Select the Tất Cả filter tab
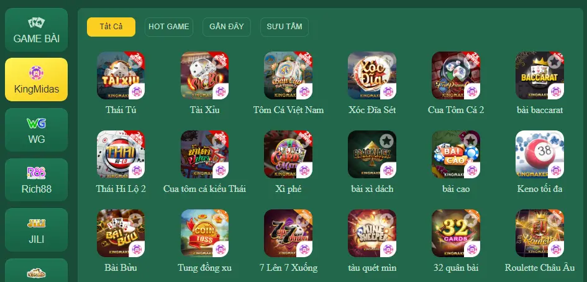Screen dimensions: 587x282 tap(111, 27)
